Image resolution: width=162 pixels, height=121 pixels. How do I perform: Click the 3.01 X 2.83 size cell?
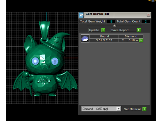click(x=104, y=40)
